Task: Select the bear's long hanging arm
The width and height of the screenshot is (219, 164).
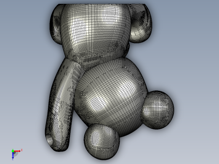Action: pyautogui.click(x=62, y=105)
